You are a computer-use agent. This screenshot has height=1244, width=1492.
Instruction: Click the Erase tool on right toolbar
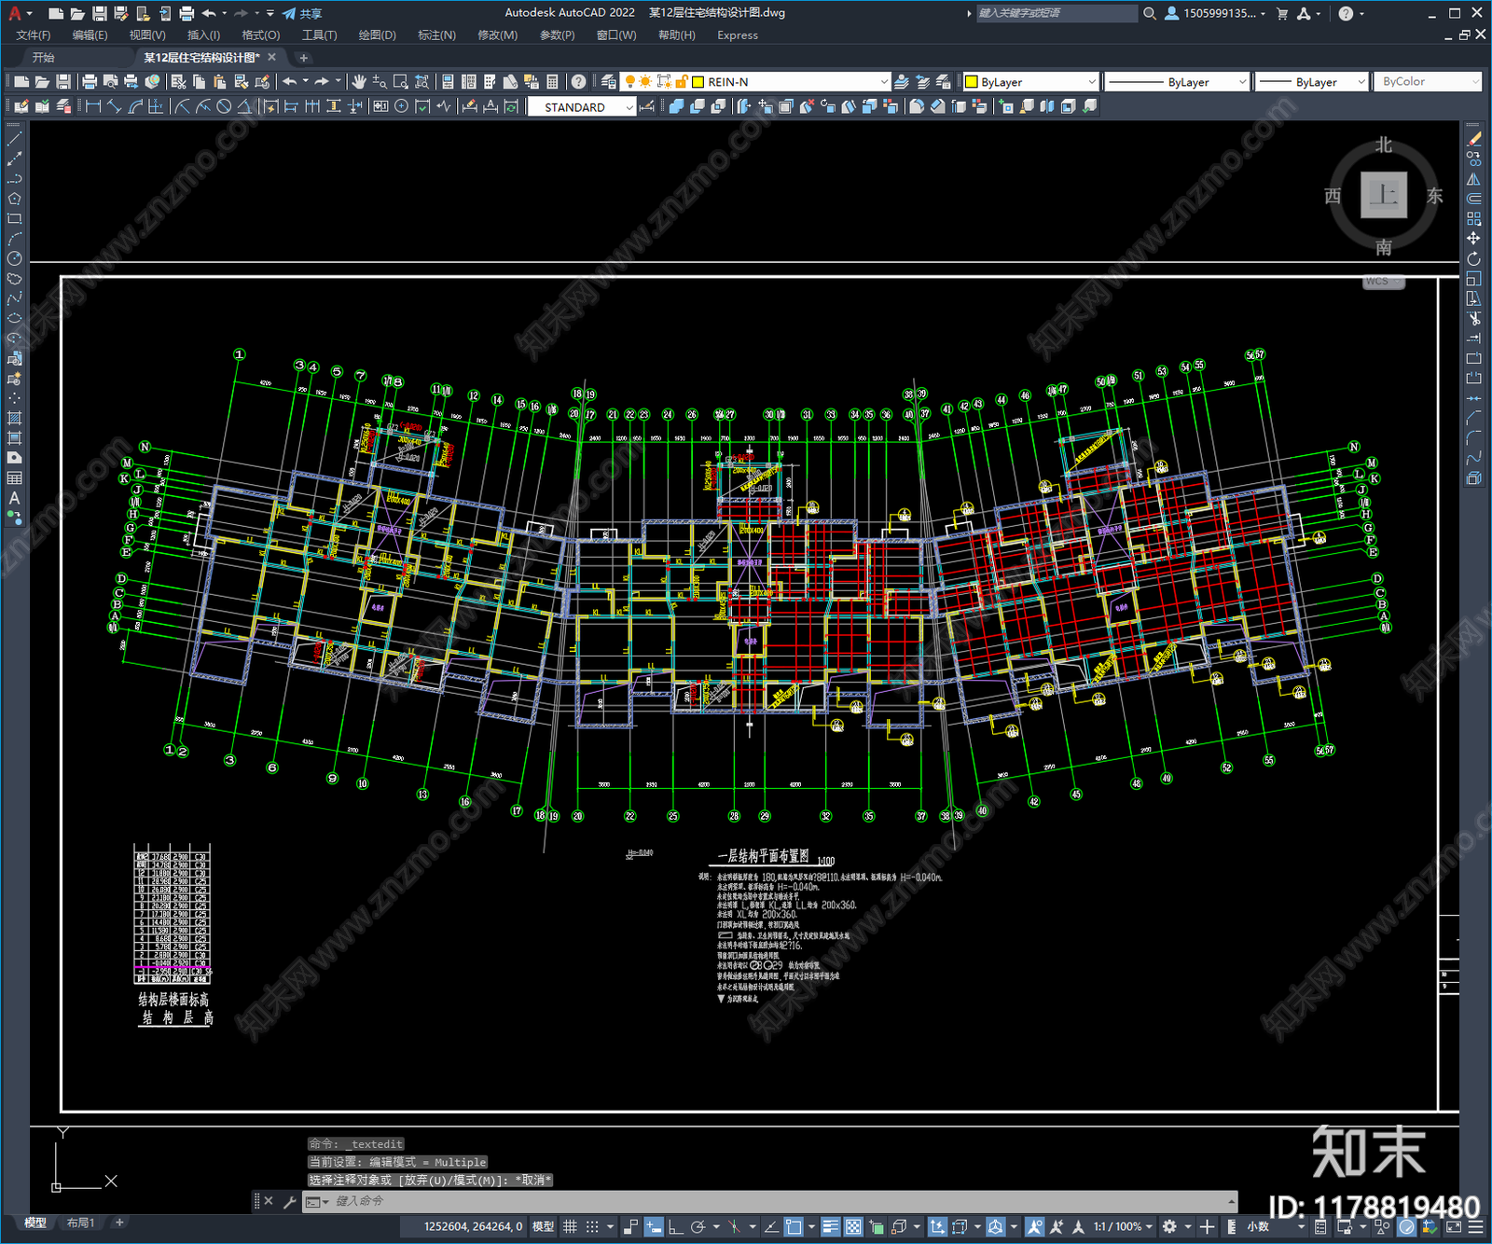coord(1473,139)
